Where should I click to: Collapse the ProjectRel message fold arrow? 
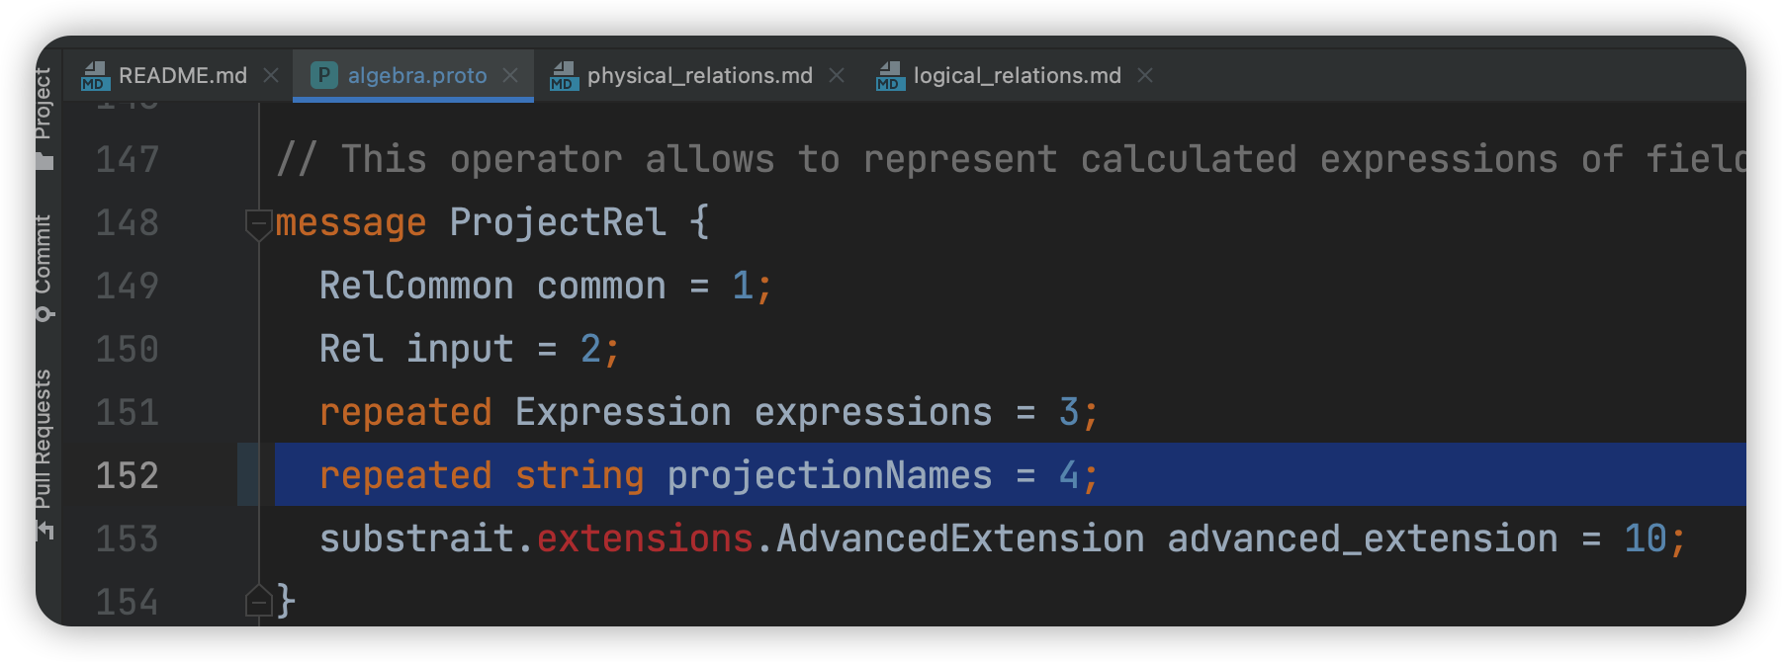257,222
